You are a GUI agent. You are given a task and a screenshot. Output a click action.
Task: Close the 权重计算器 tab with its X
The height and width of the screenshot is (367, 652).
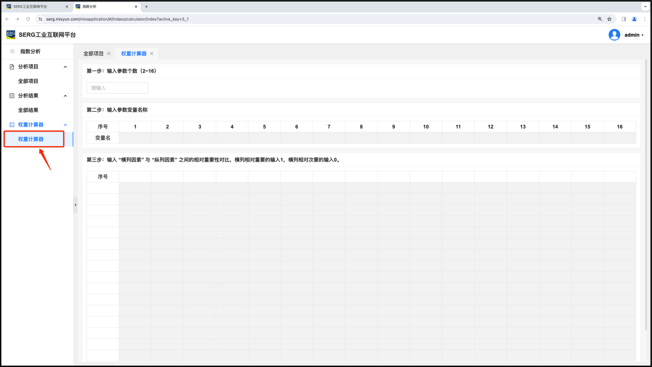[x=152, y=54]
